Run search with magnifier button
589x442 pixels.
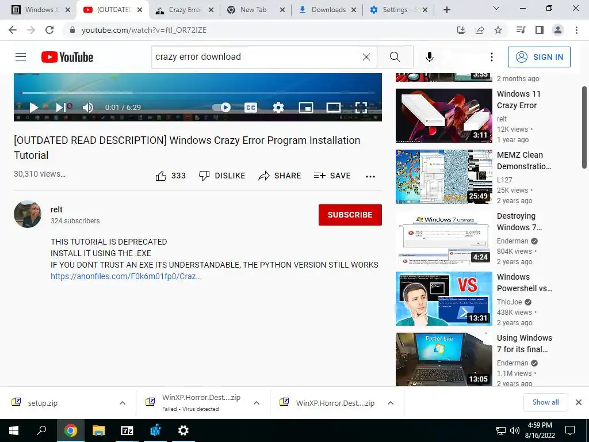395,57
